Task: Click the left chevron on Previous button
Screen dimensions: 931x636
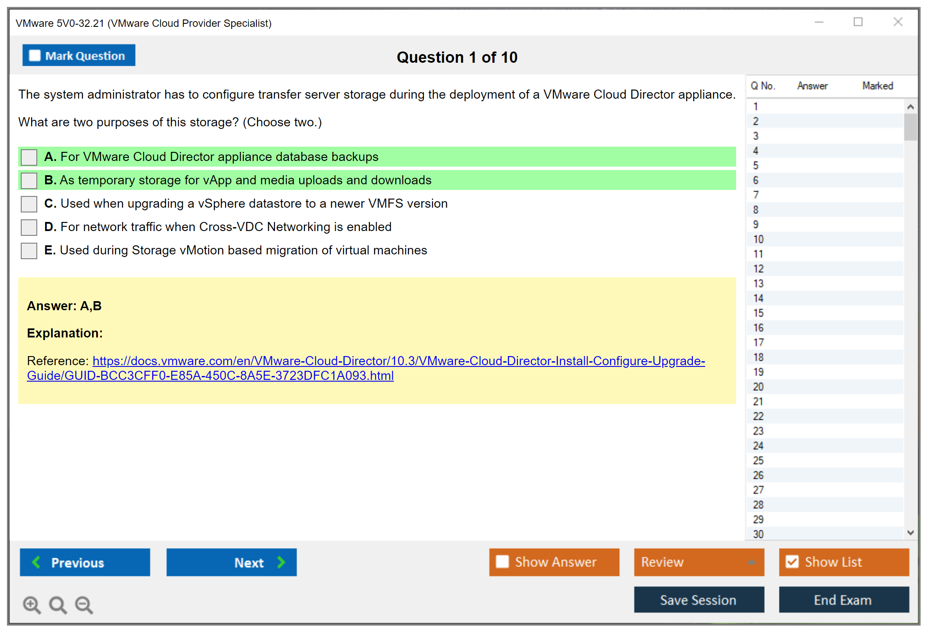Action: [36, 562]
